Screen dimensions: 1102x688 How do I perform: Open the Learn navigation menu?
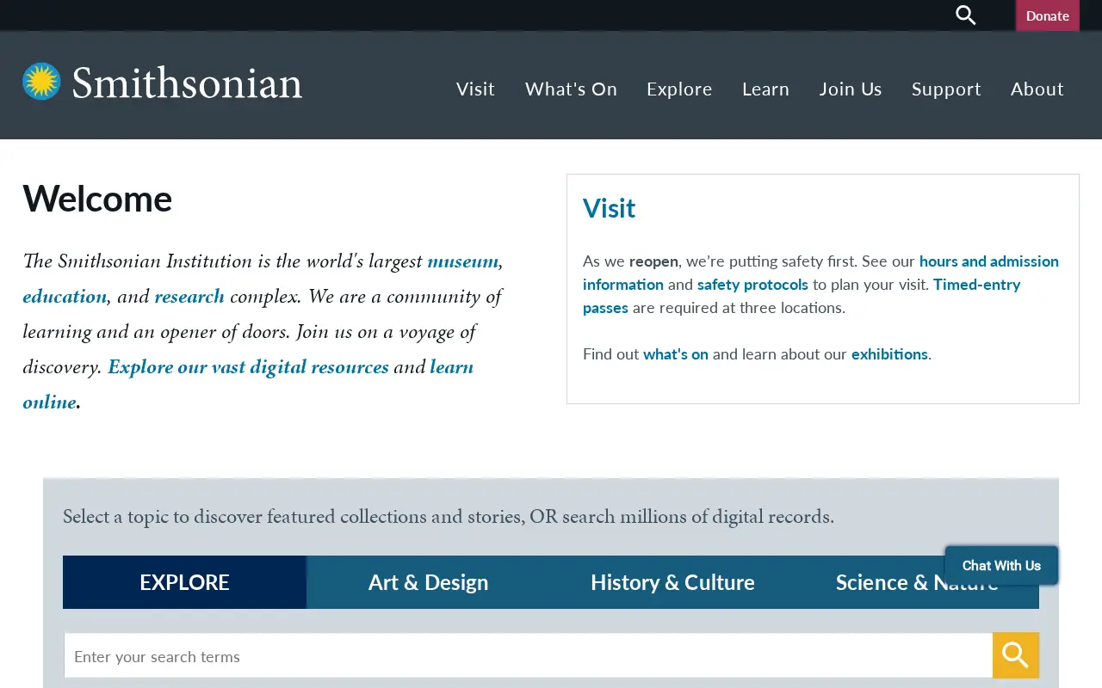click(765, 89)
